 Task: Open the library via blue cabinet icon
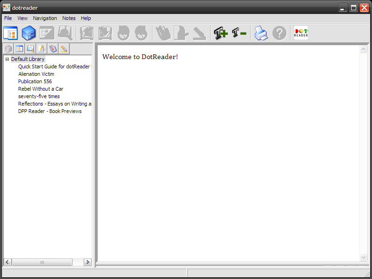(29, 33)
